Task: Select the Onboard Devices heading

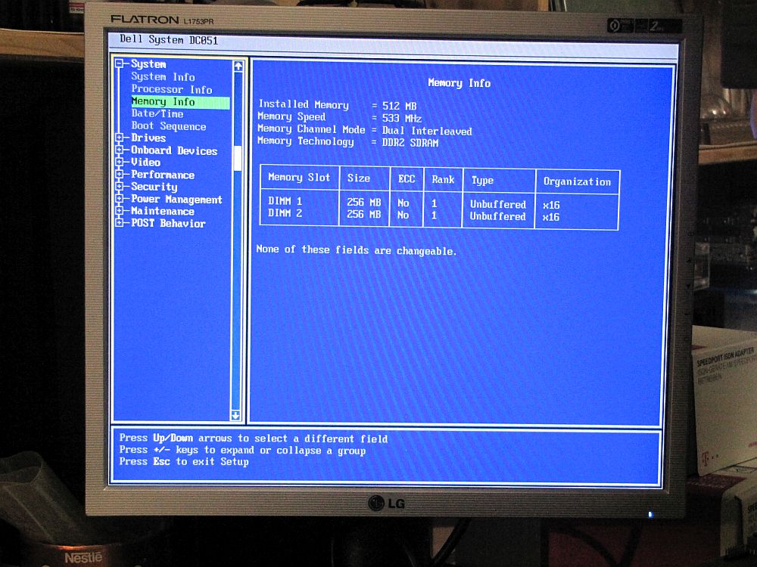Action: (174, 150)
